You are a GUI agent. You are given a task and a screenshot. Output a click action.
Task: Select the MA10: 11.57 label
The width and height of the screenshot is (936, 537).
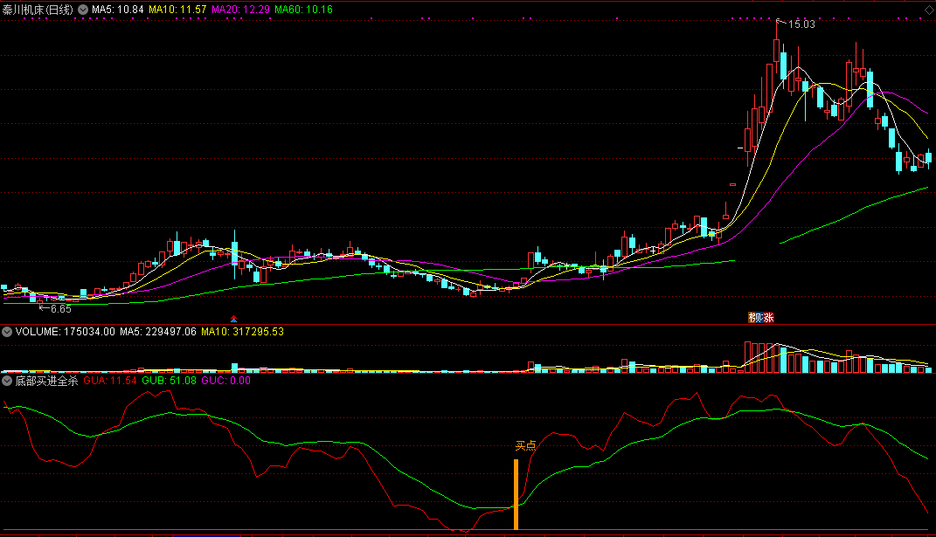tap(178, 10)
